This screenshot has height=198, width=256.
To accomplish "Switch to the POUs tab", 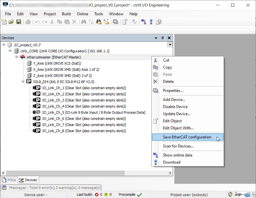I will click(x=9, y=180).
